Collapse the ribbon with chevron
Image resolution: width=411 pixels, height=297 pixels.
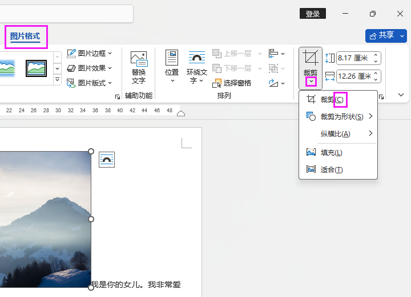coord(401,95)
